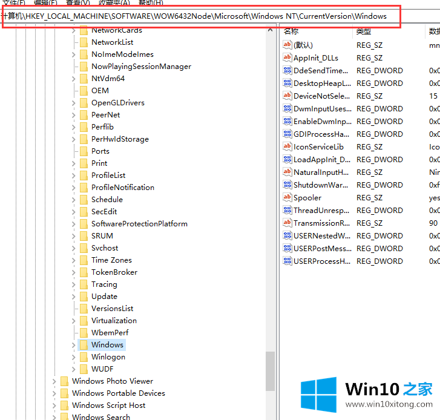
Task: Expand the WUDF key
Action: 73,369
